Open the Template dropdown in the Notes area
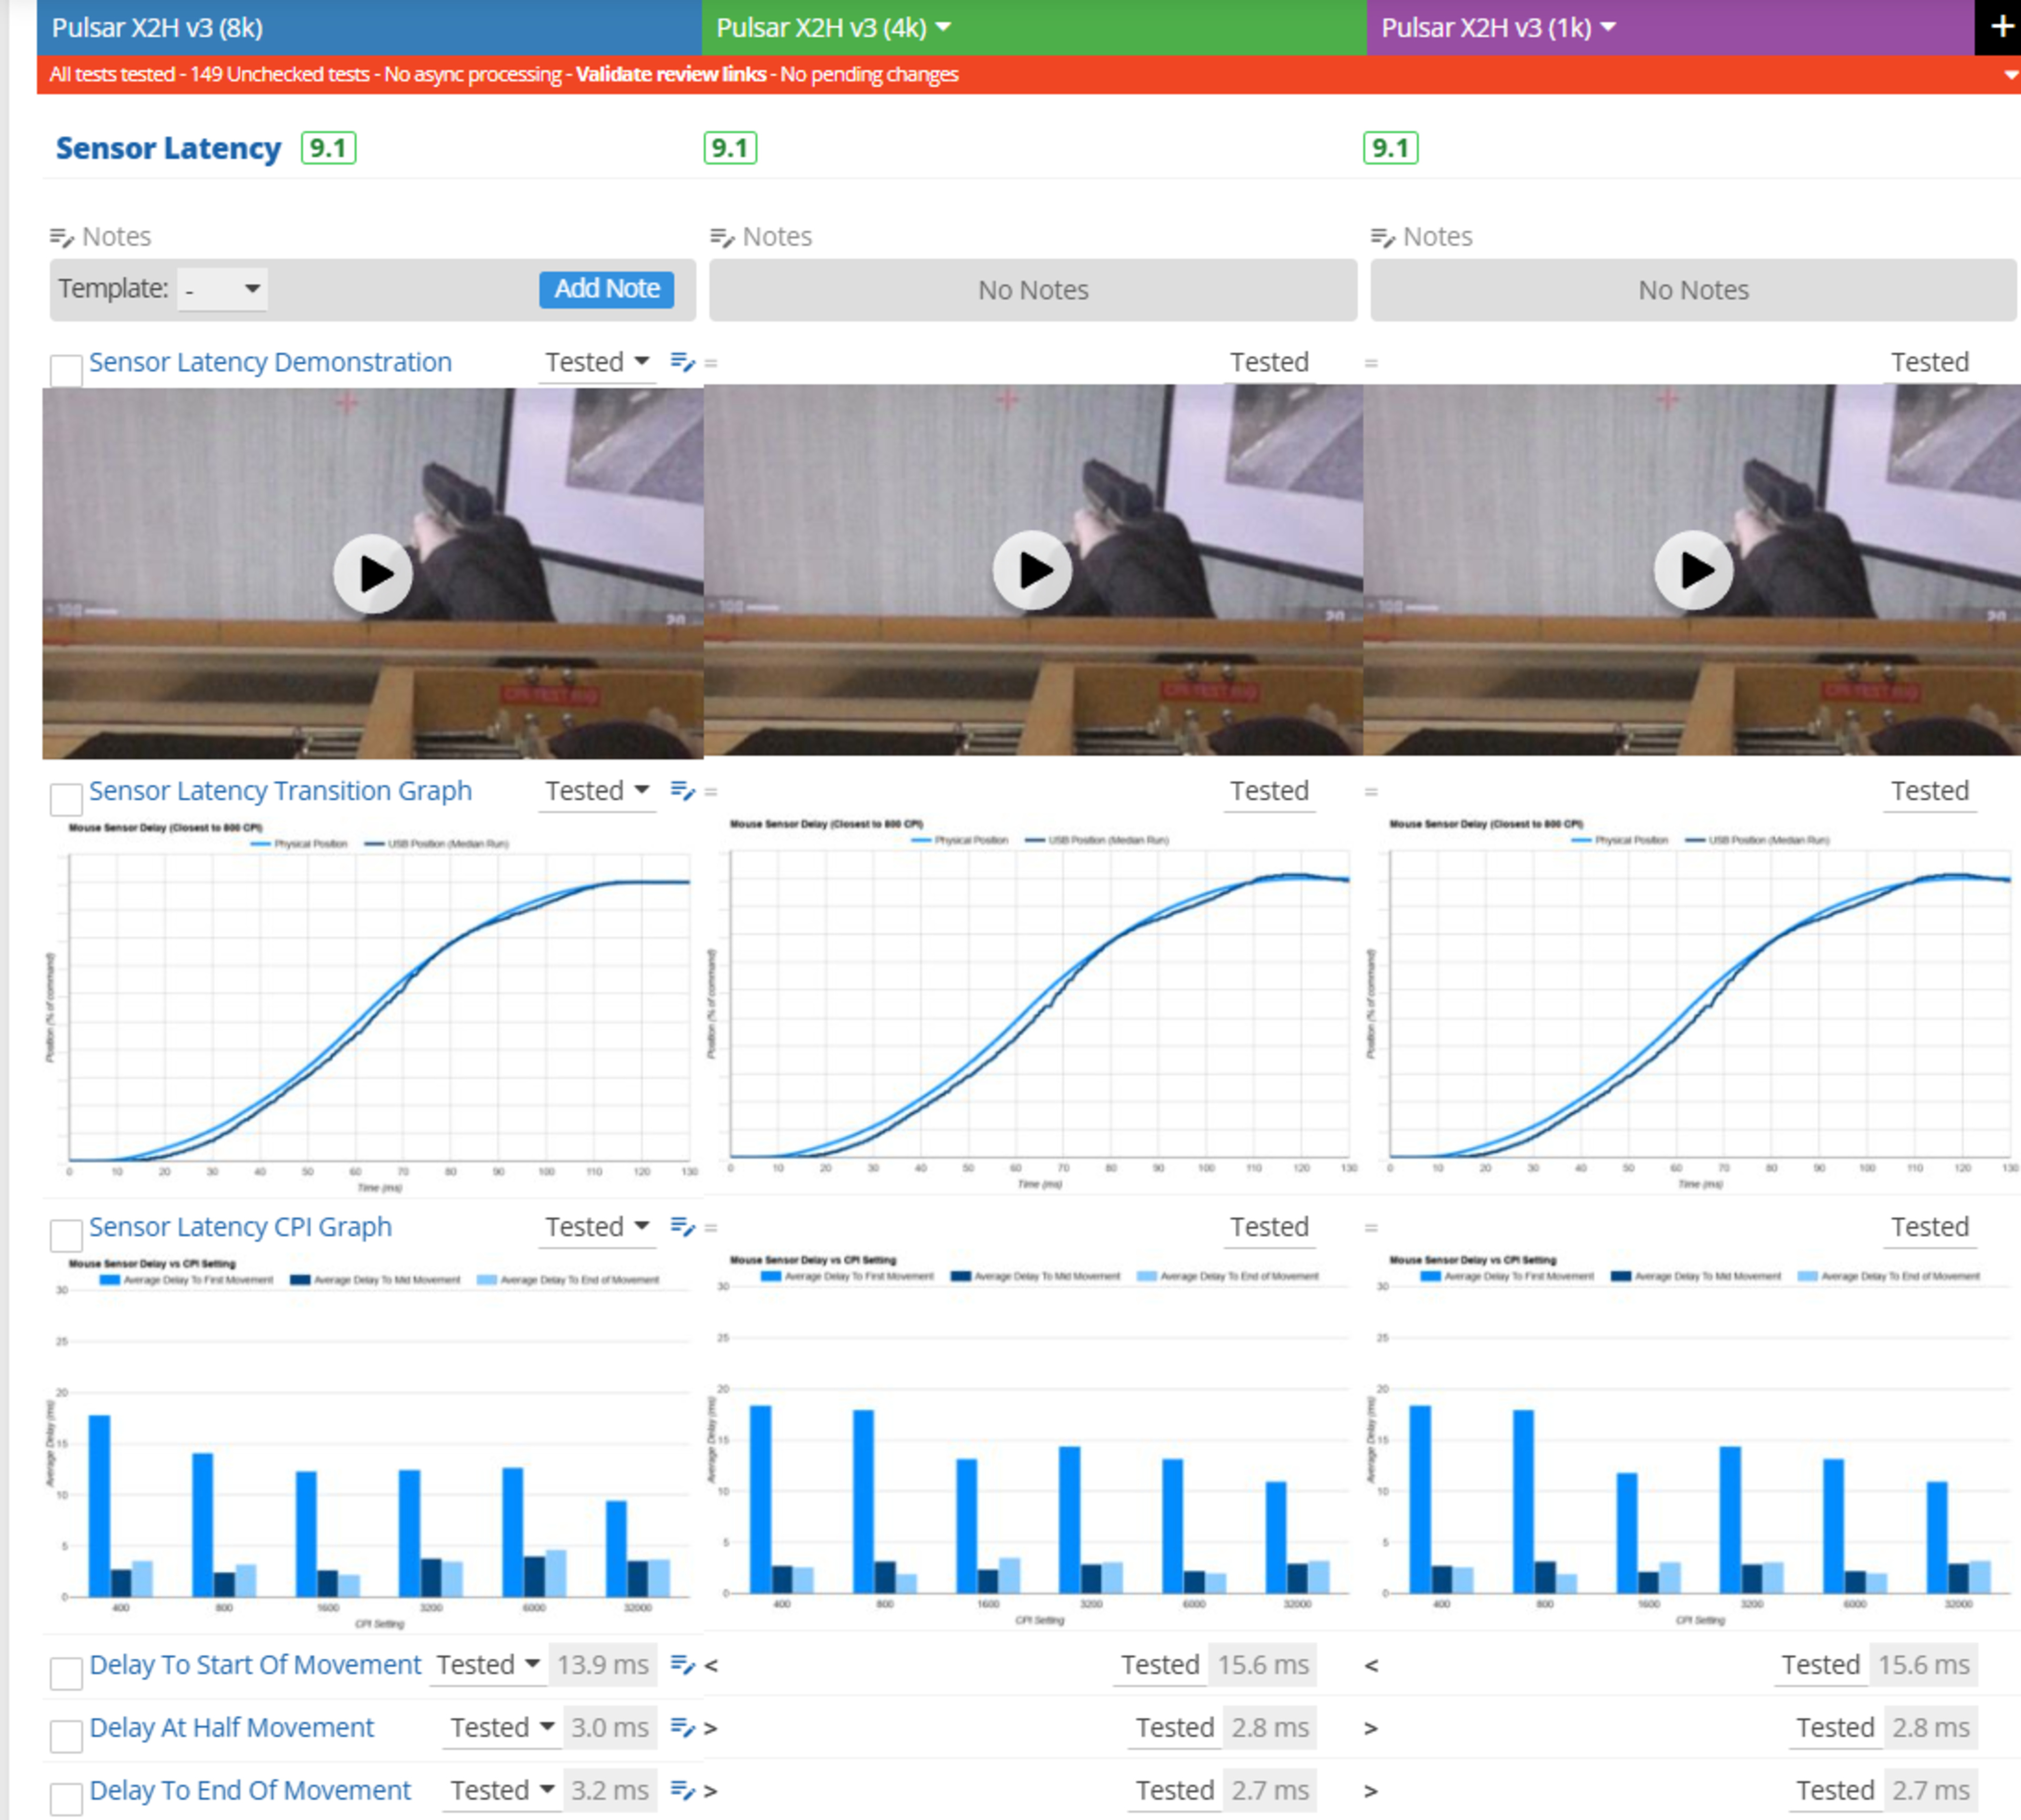Screen dimensions: 2021x1820 [222, 289]
